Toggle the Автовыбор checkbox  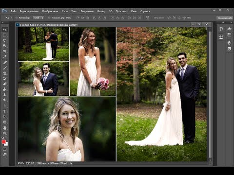pyautogui.click(x=17, y=18)
